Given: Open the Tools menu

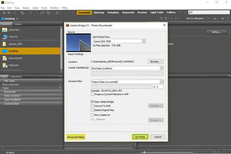Looking at the screenshot, I should coord(44,8).
